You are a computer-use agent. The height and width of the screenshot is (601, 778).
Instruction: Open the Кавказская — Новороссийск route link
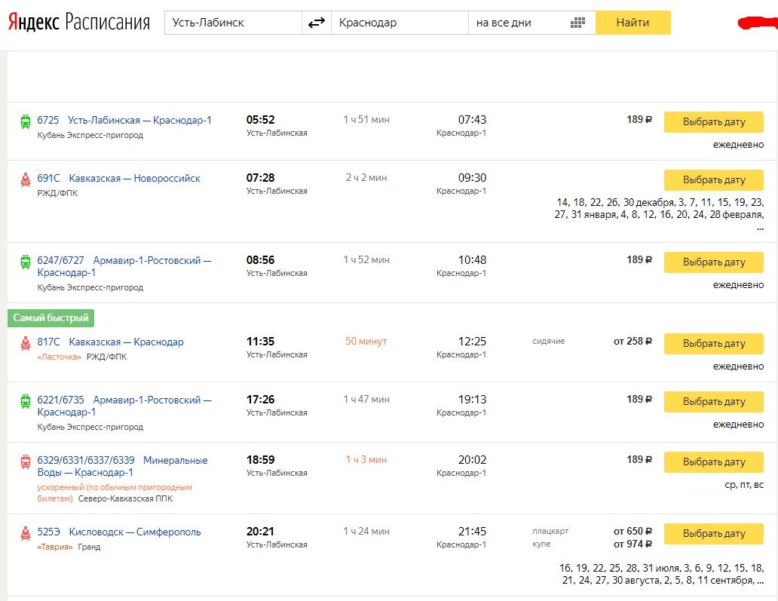pos(134,179)
